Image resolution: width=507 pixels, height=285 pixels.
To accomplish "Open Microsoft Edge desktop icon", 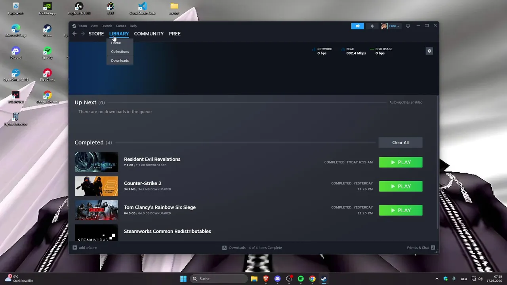I will coord(15,31).
